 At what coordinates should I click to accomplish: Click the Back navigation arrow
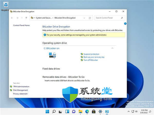pyautogui.click(x=12, y=18)
